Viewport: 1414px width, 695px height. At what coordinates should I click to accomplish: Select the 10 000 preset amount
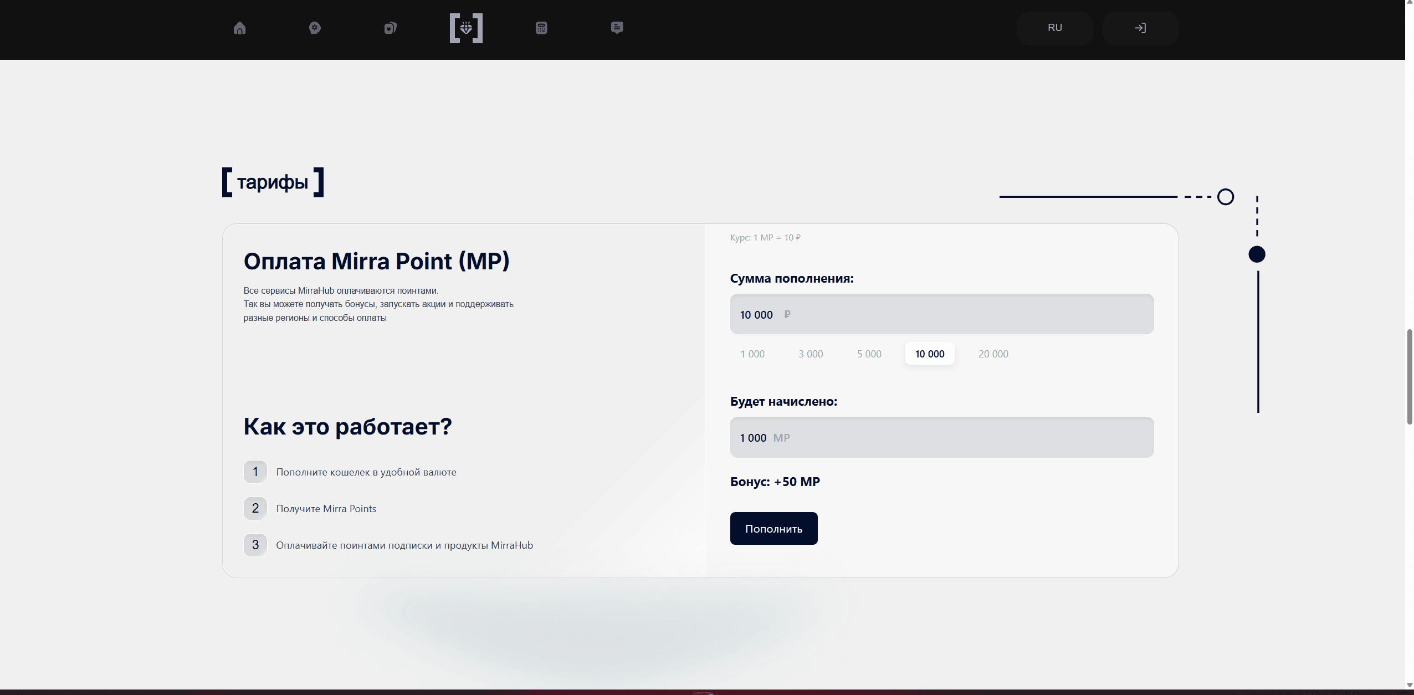pos(930,354)
